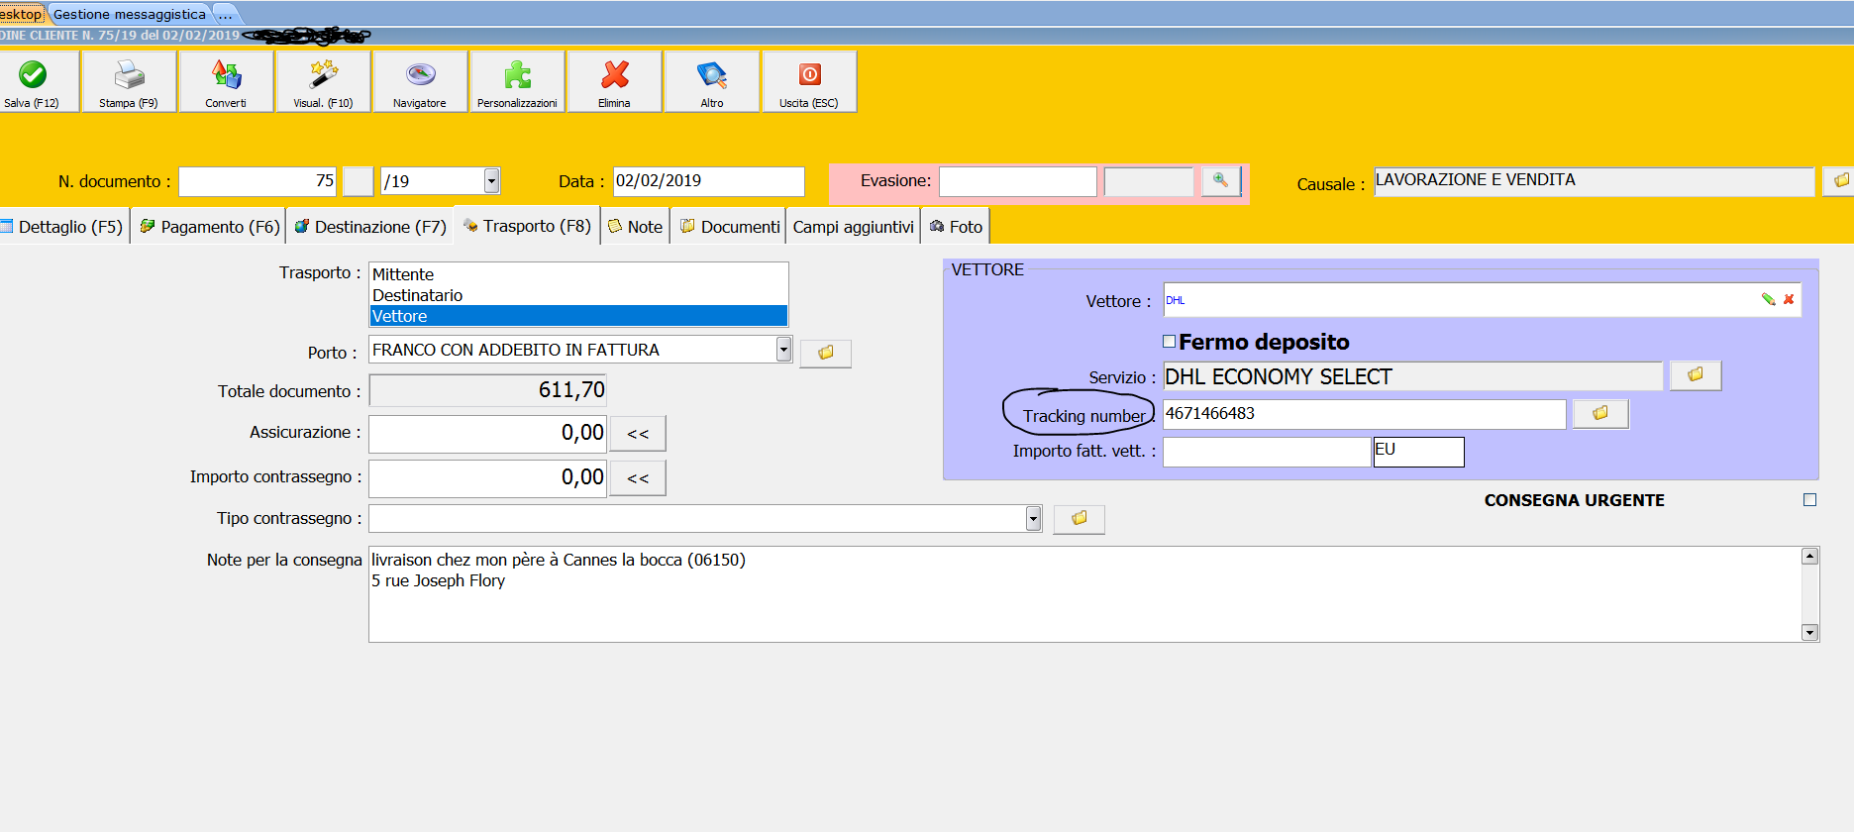Open Causale lookup folder icon
Screen dimensions: 1854x832
tap(1840, 181)
